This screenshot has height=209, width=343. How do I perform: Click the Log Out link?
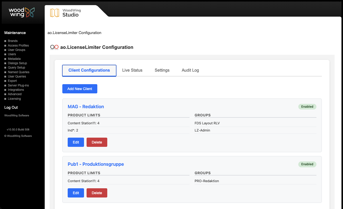pyautogui.click(x=11, y=107)
